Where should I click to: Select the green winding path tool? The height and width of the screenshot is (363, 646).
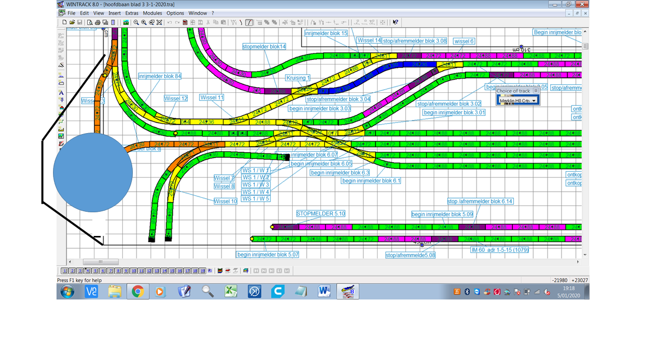[61, 122]
